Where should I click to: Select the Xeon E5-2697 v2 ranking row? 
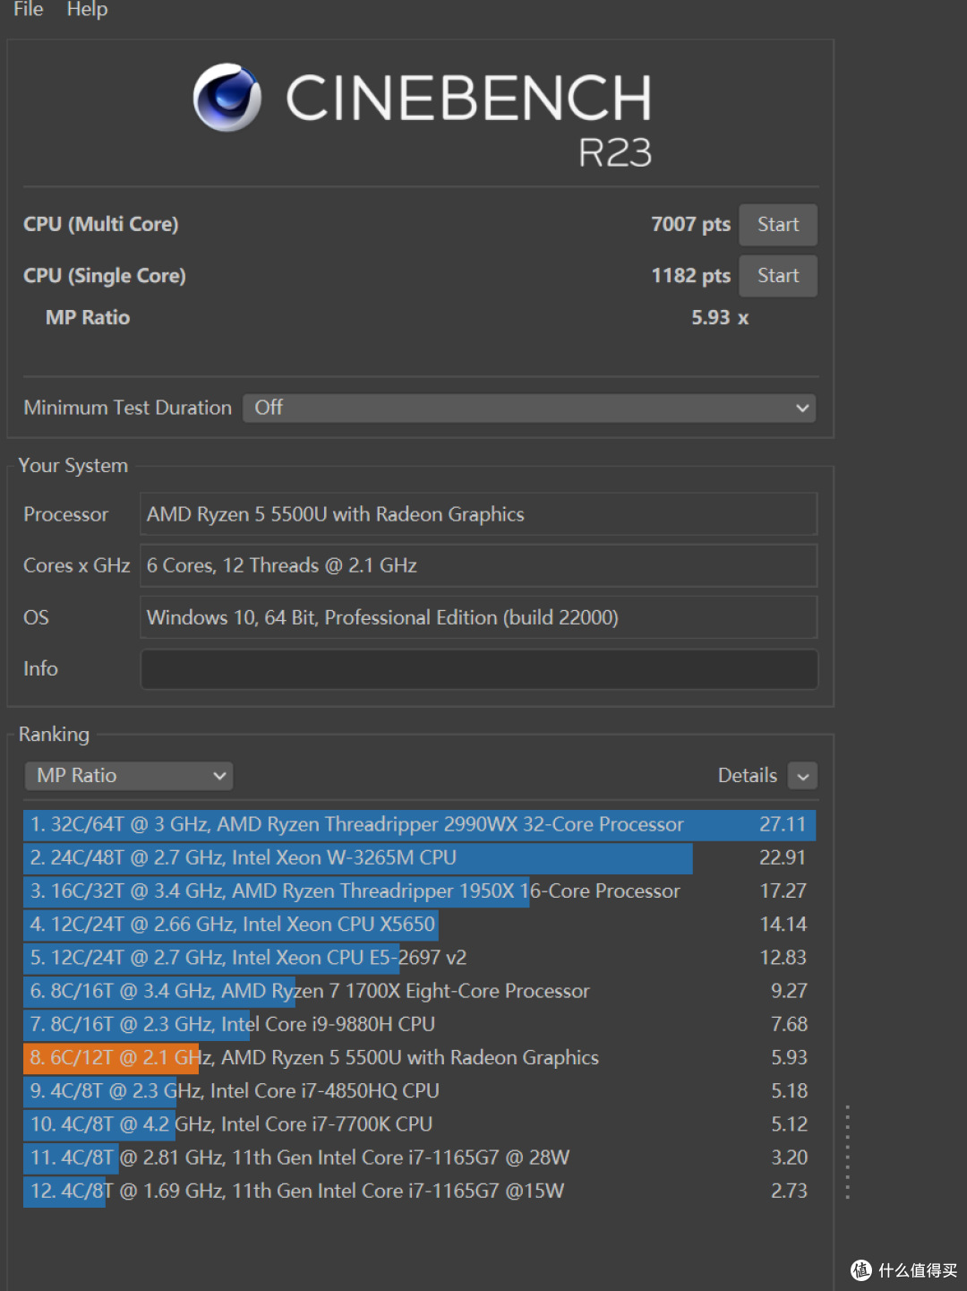pos(419,957)
